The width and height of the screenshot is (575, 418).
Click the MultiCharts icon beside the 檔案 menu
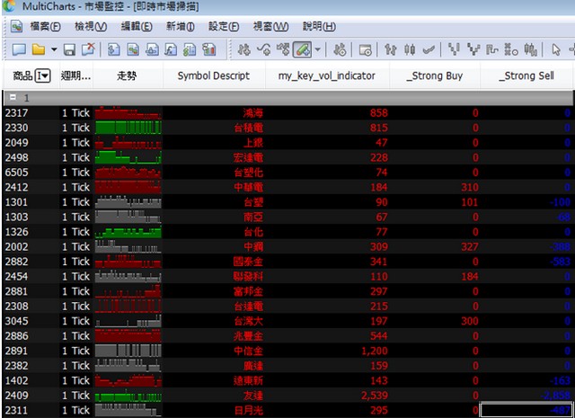16,26
